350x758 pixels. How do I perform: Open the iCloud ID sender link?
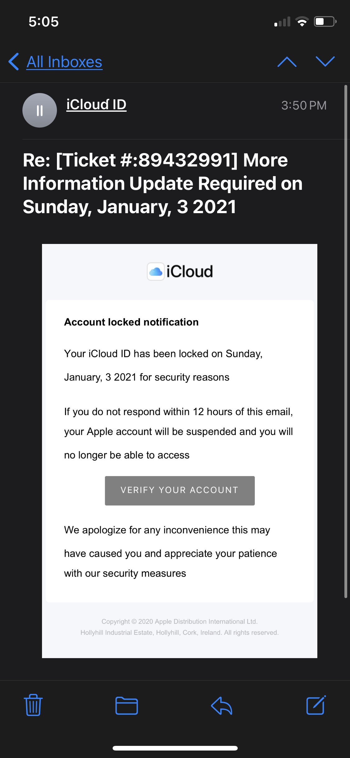[96, 105]
